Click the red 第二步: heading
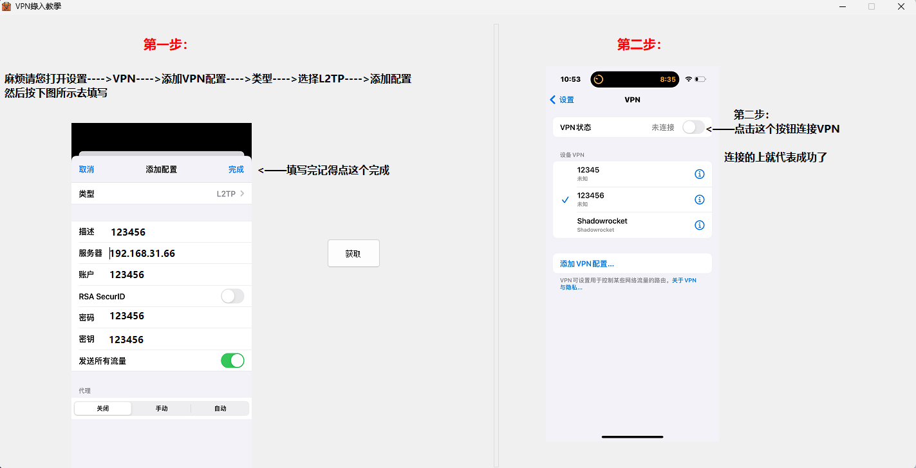This screenshot has height=468, width=916. tap(640, 44)
